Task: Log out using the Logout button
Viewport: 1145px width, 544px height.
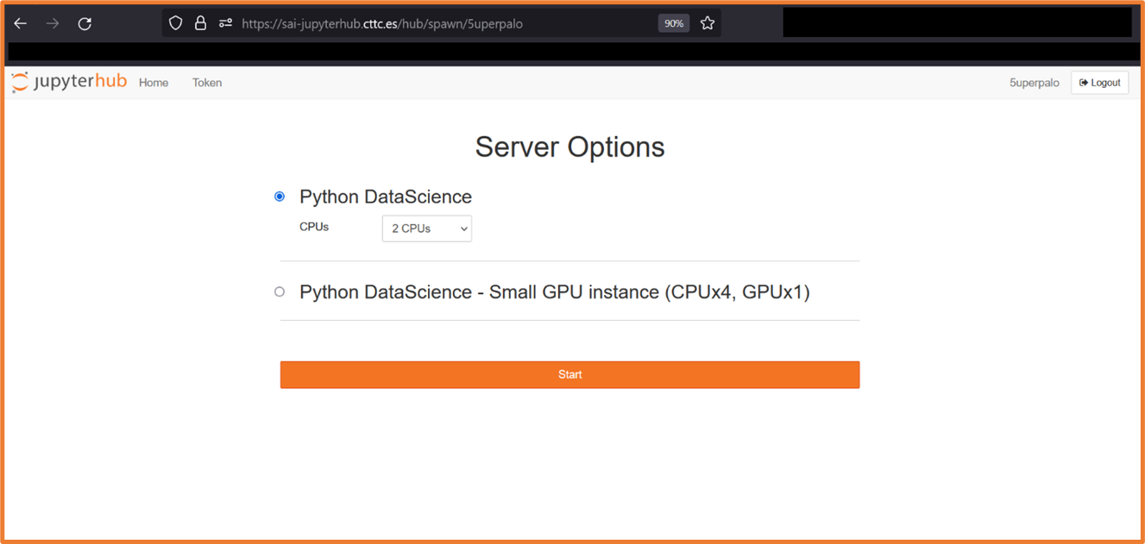Action: pos(1099,83)
